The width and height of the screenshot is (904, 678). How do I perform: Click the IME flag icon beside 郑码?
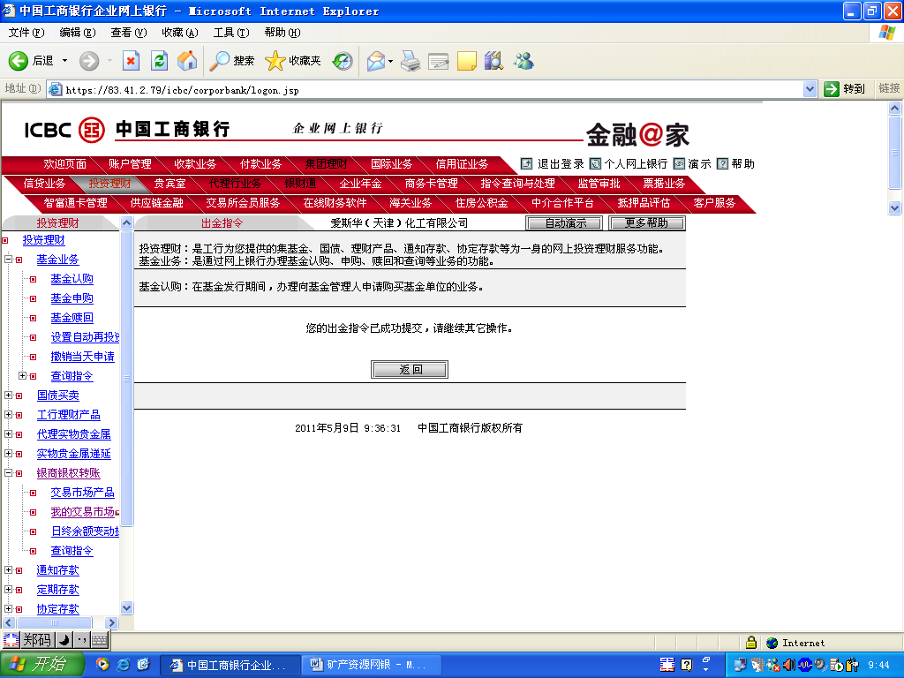click(x=11, y=639)
